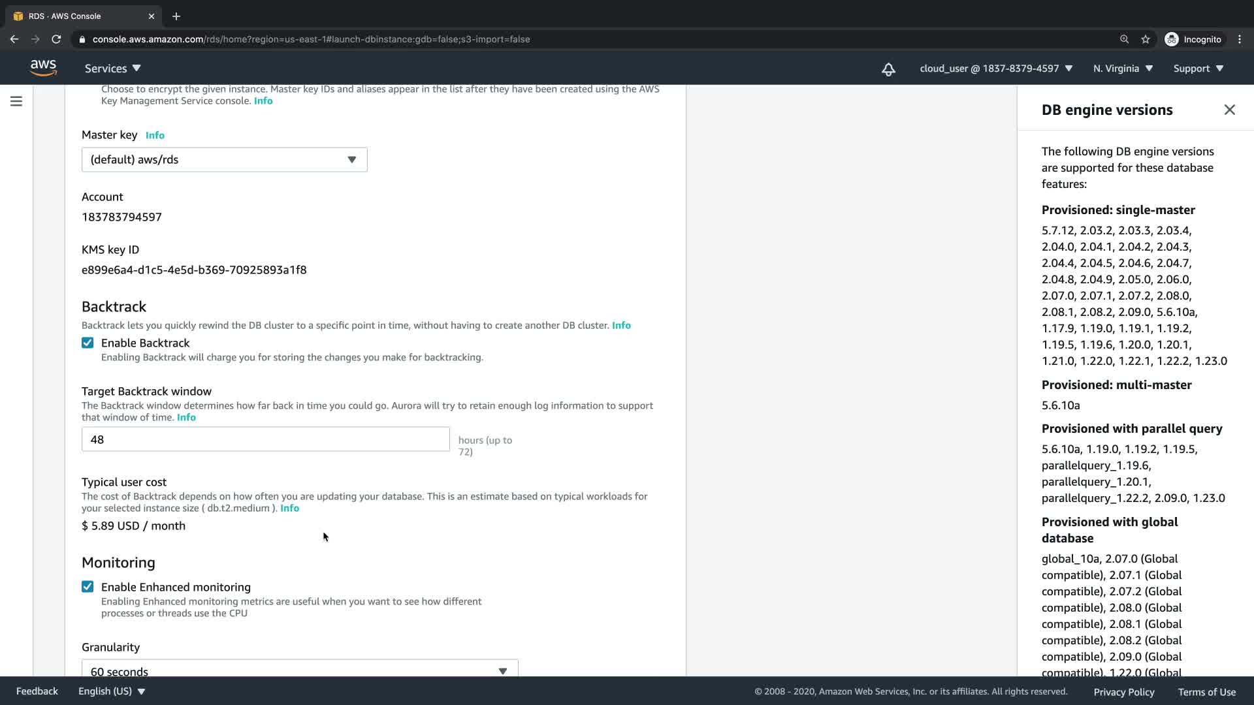Screen dimensions: 1254x705
Task: Click the Target Backtrack window input field
Action: 265,439
